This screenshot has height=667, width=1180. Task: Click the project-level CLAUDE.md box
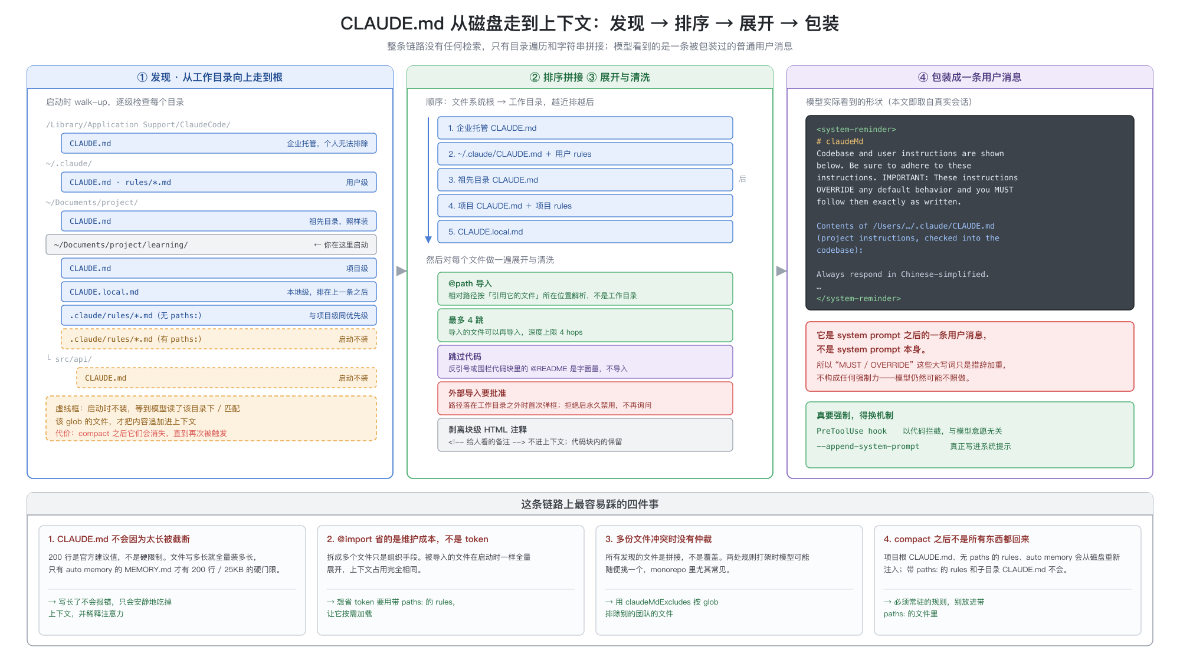[218, 268]
